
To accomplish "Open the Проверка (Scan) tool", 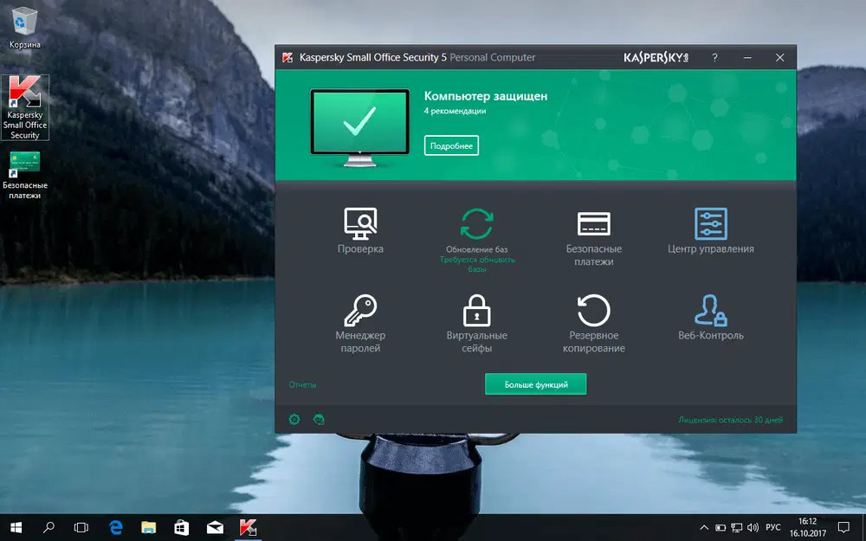I will tap(359, 229).
